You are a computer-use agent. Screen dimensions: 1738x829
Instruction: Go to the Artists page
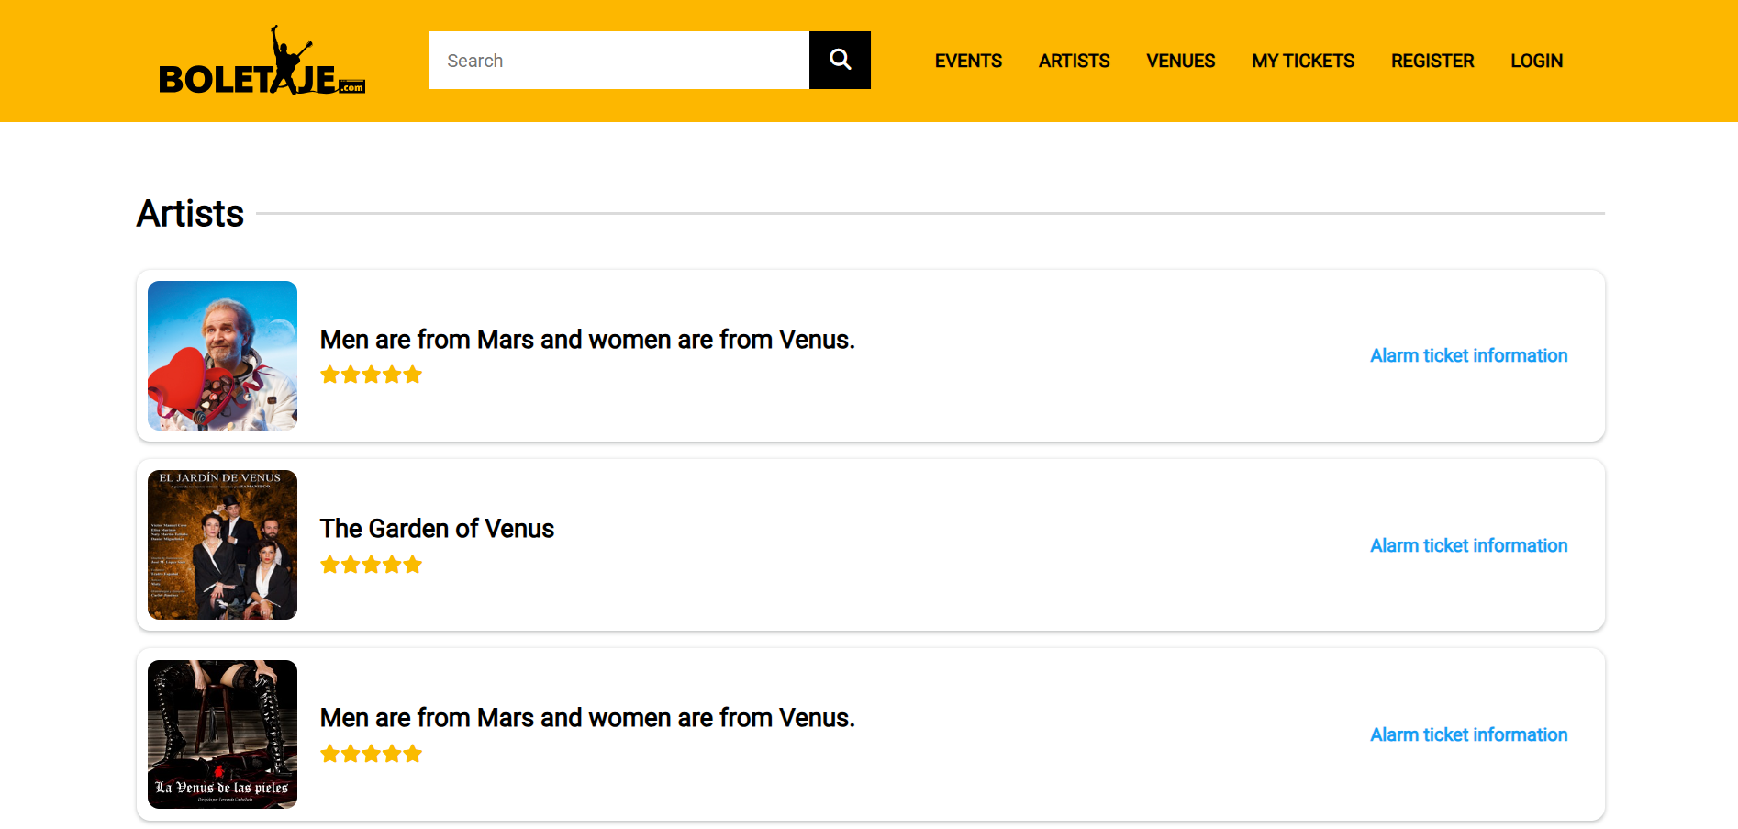pyautogui.click(x=1074, y=61)
